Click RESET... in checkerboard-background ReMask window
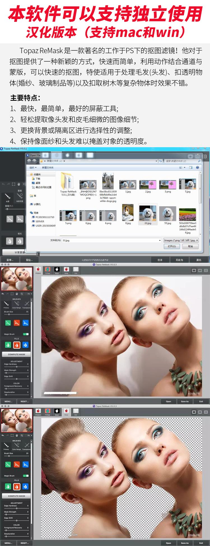Viewport: 210px width, 546px height. tap(25, 543)
